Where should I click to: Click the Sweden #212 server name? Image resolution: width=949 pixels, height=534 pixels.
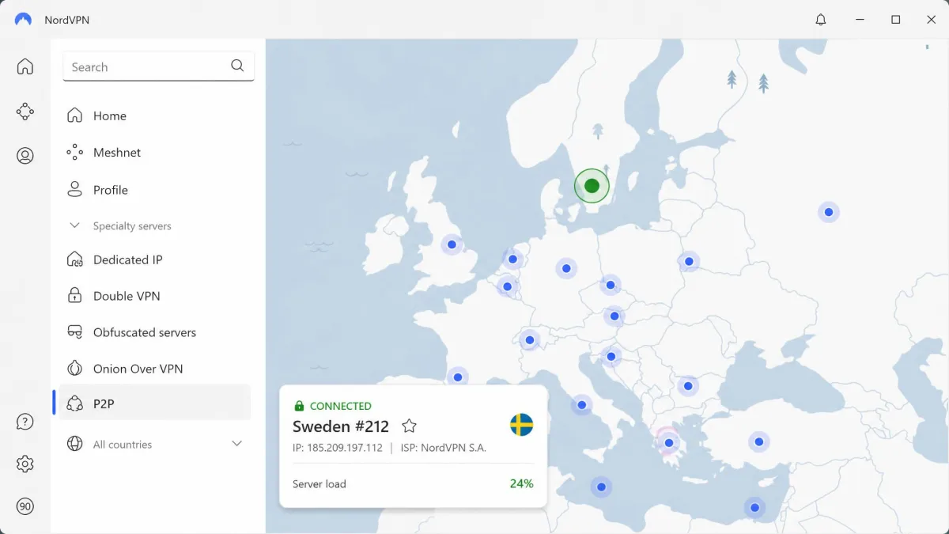click(341, 426)
